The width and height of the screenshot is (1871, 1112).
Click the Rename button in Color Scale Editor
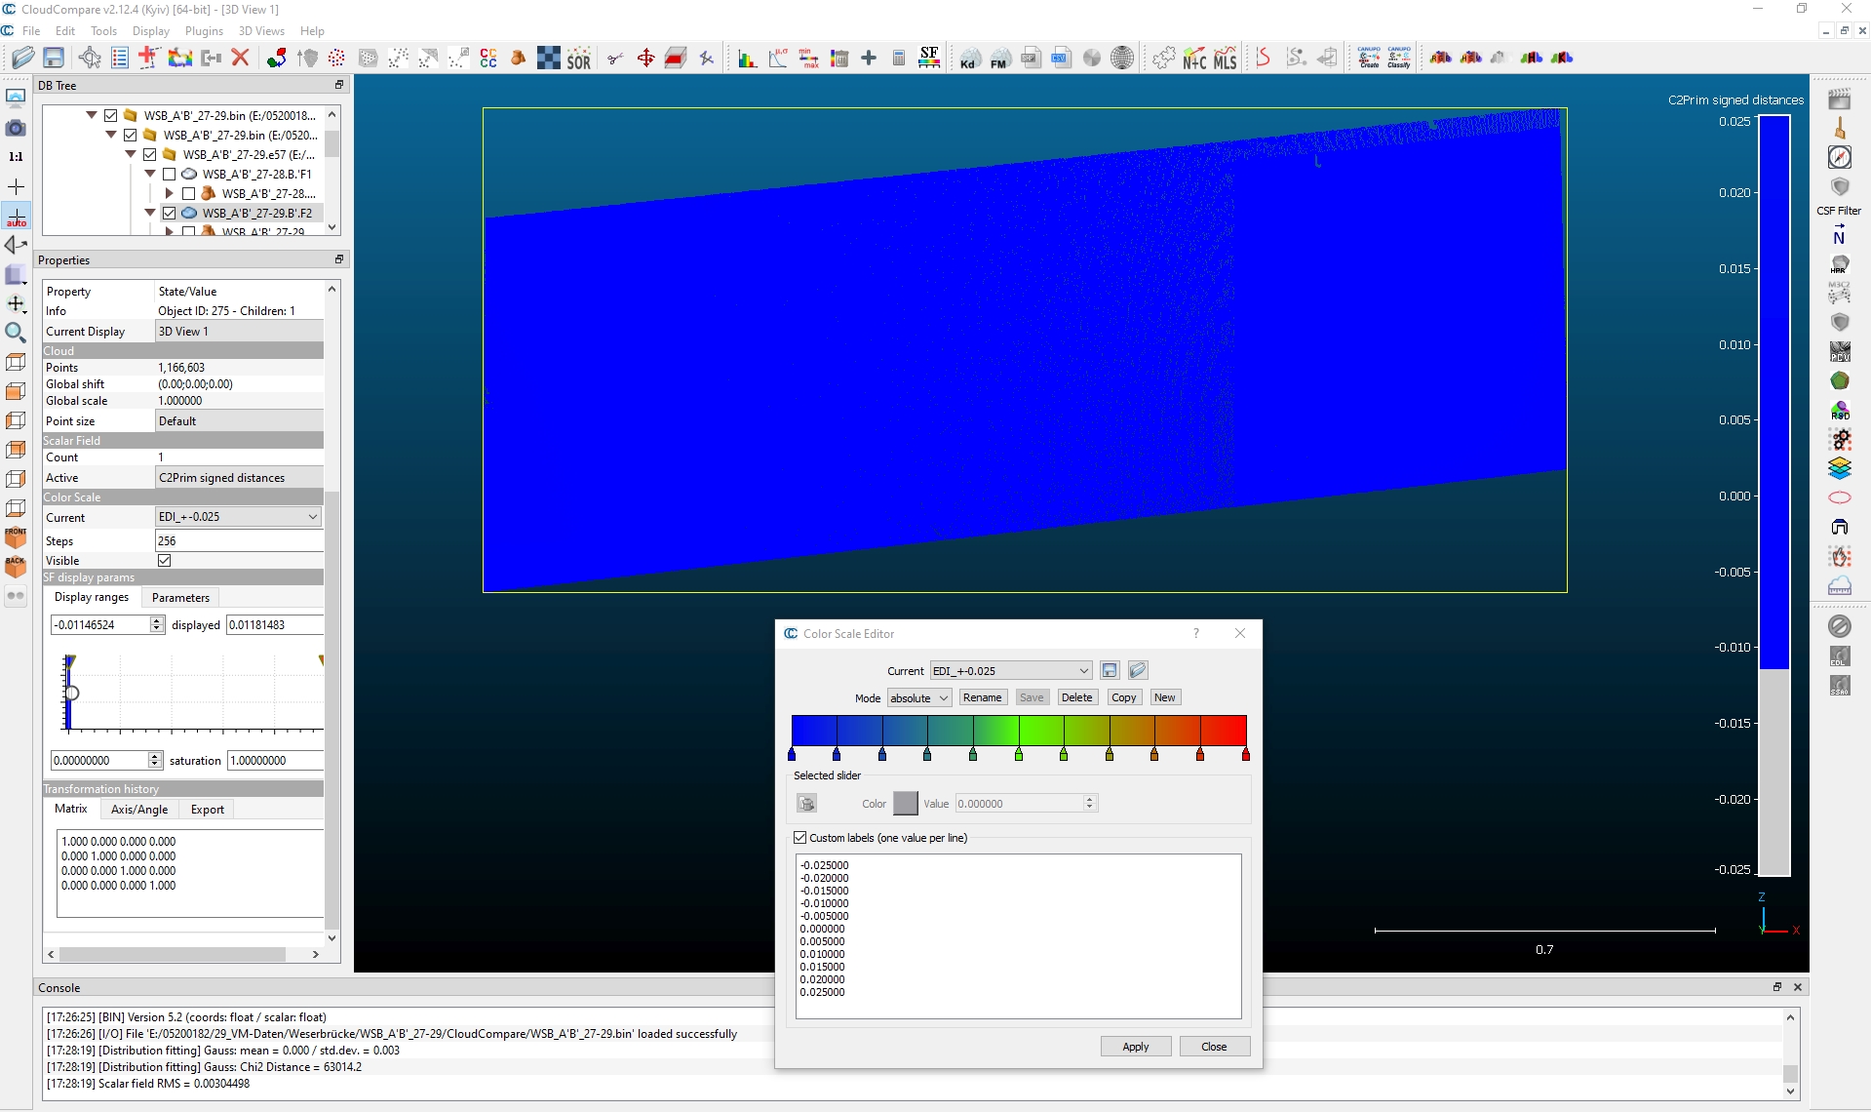(x=982, y=697)
